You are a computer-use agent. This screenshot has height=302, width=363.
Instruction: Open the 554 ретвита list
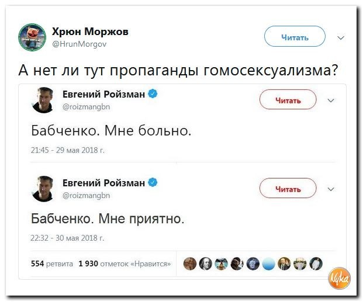tap(54, 263)
